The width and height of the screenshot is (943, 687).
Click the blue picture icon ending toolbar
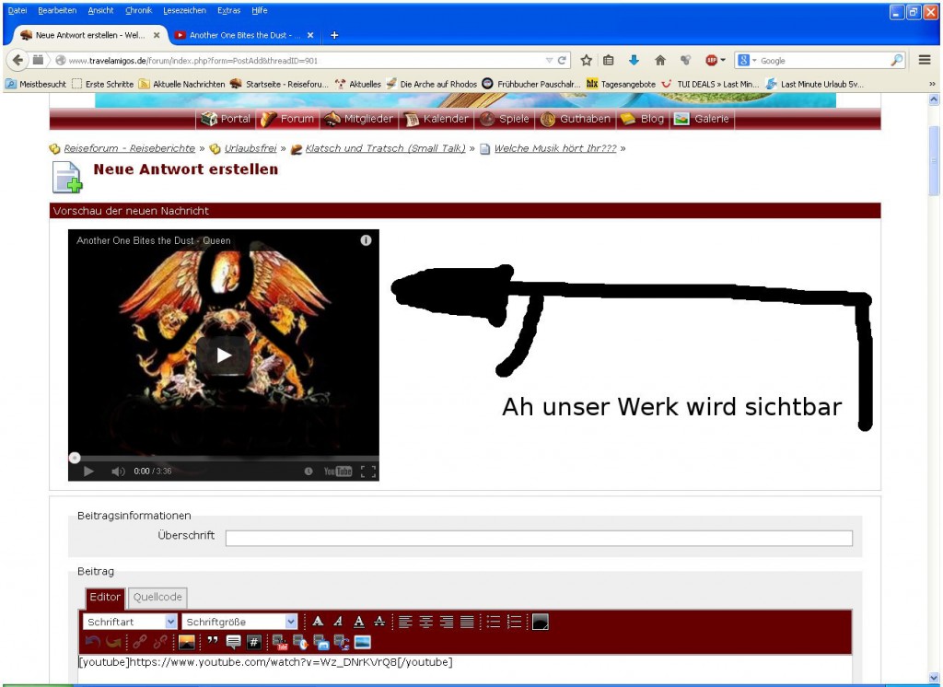click(363, 643)
